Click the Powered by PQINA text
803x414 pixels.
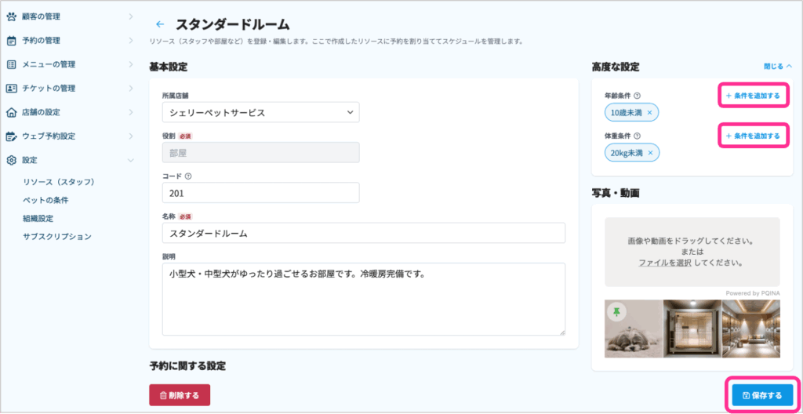click(752, 293)
